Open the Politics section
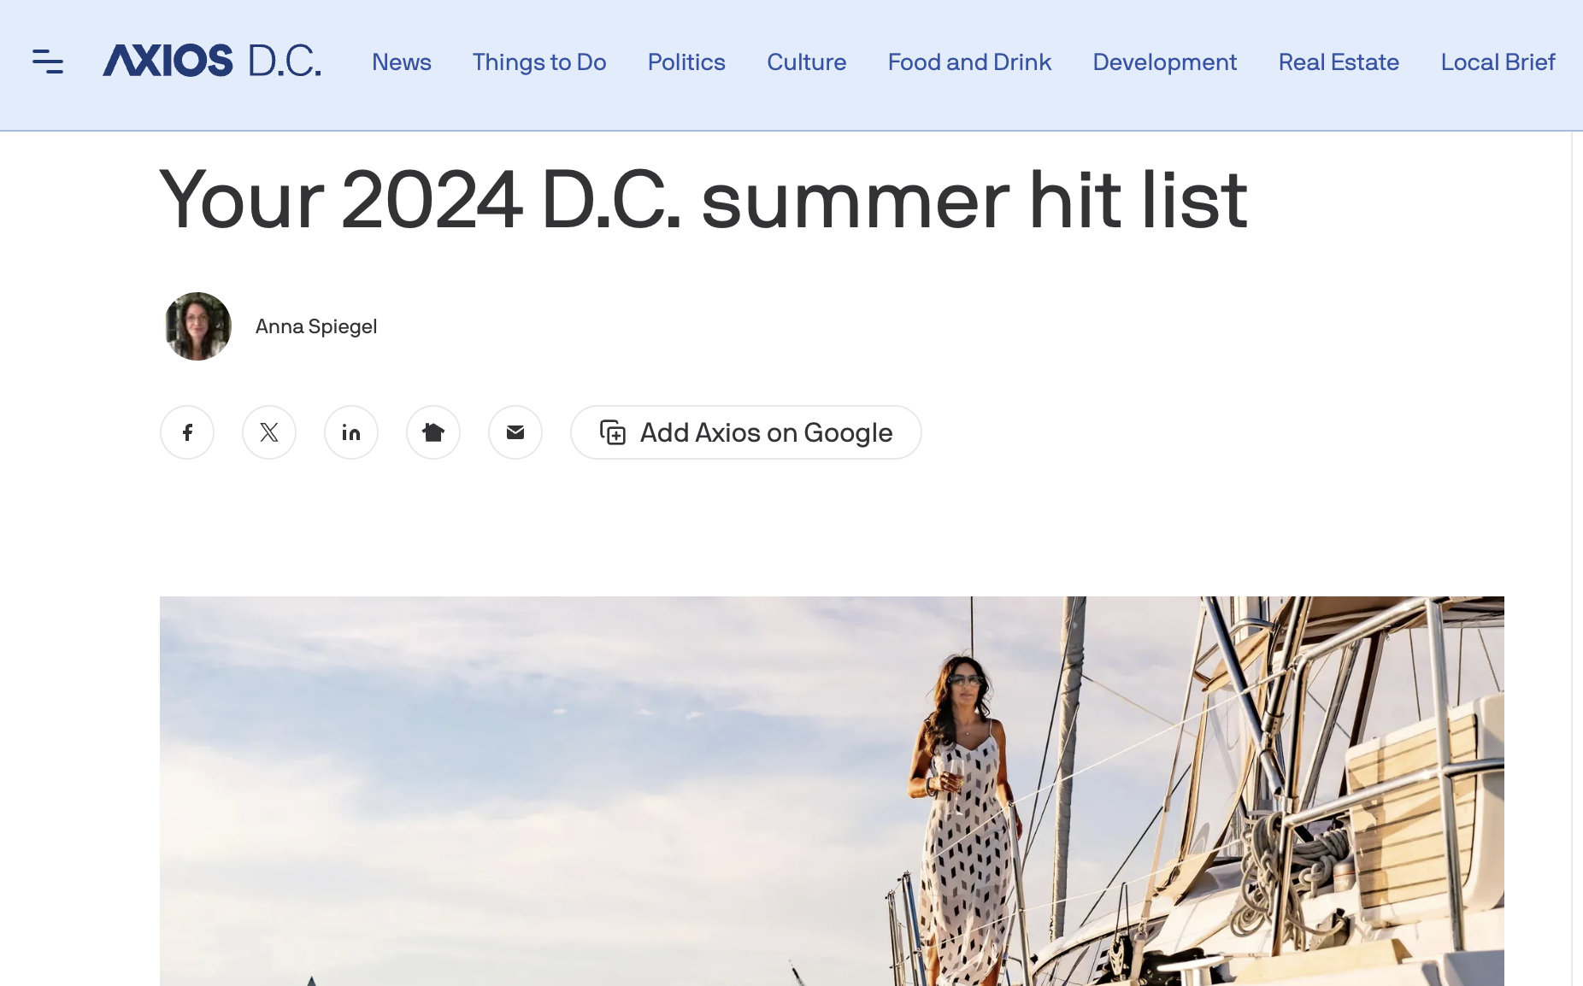This screenshot has width=1583, height=986. tap(686, 62)
